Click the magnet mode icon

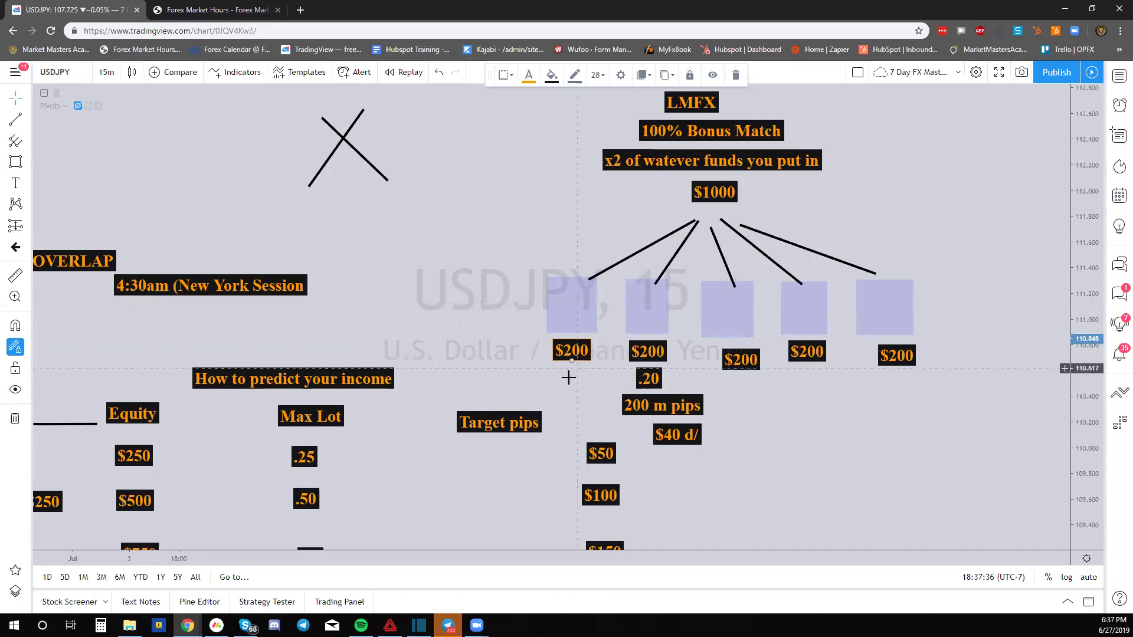15,326
